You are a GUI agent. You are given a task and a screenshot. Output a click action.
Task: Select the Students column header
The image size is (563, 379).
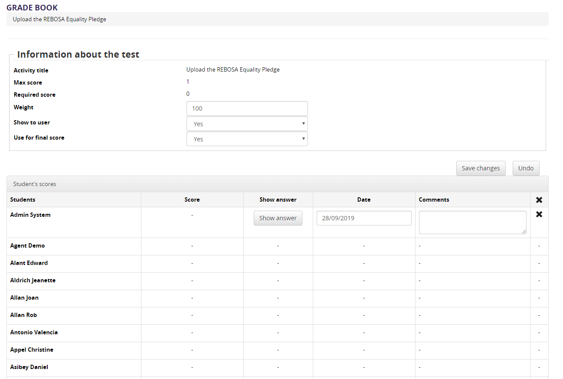coord(23,199)
